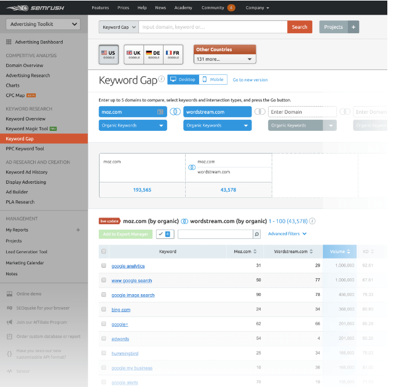Click the SEOquake icon
The width and height of the screenshot is (415, 387).
pyautogui.click(x=9, y=308)
